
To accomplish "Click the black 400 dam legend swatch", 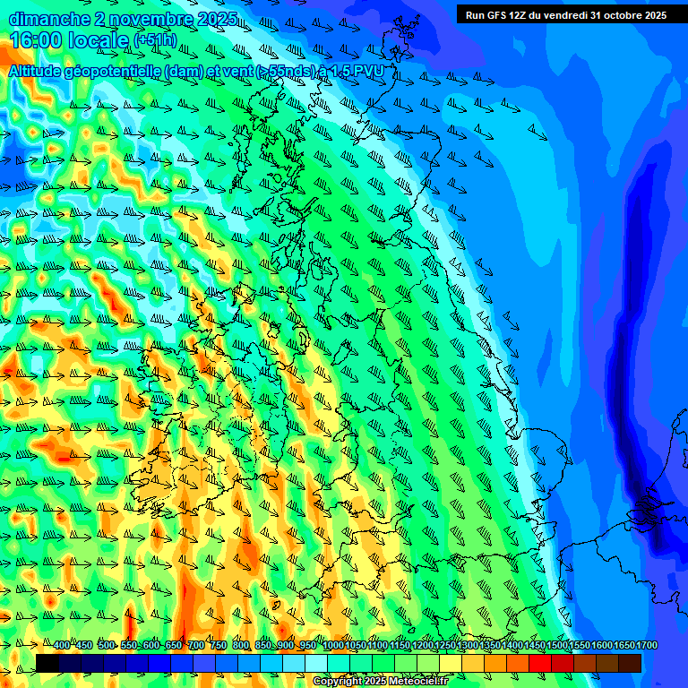I will (x=47, y=663).
